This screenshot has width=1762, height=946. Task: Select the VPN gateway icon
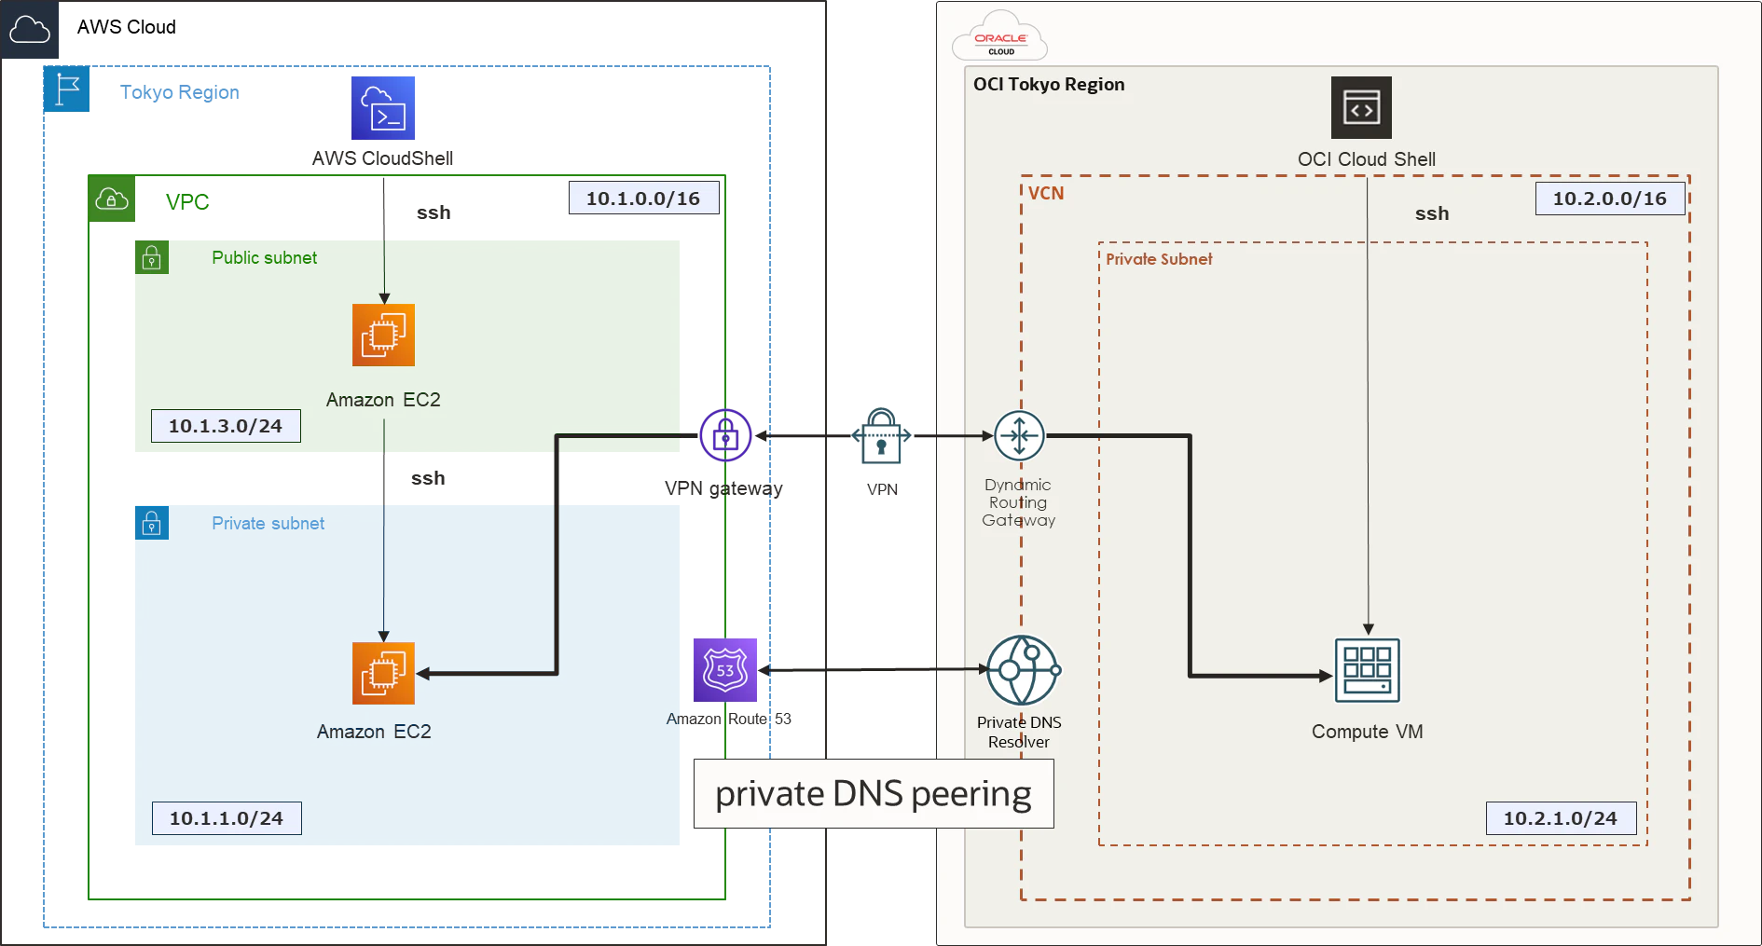pos(725,435)
